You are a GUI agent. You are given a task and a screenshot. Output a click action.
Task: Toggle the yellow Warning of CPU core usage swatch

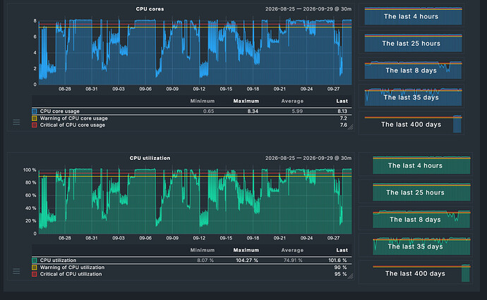[34, 118]
